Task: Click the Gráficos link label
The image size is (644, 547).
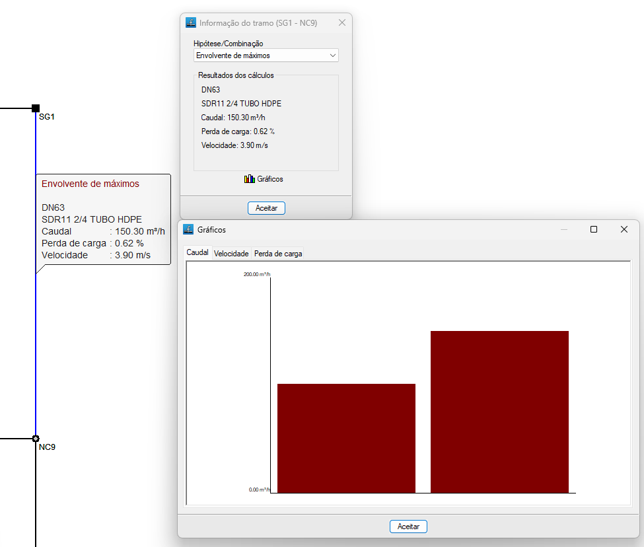Action: click(270, 179)
